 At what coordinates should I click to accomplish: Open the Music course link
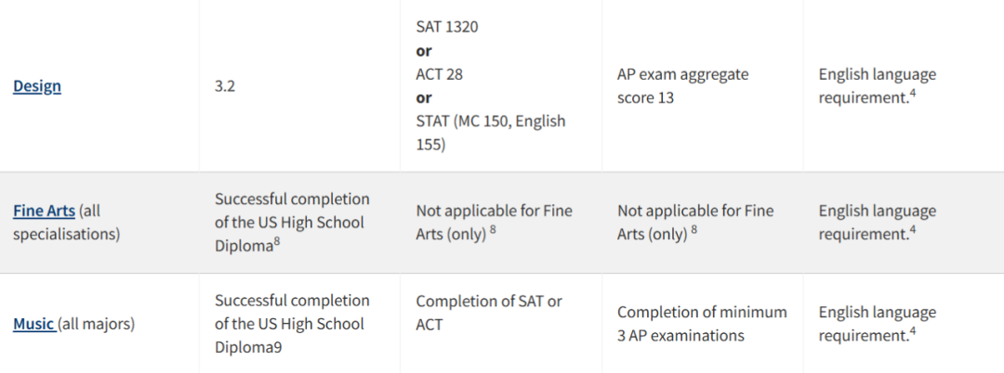click(x=33, y=324)
